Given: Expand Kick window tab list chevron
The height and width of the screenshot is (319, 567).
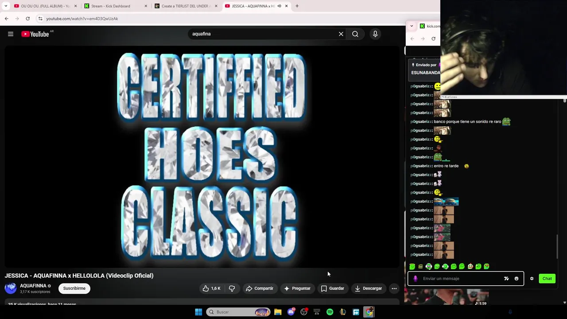Looking at the screenshot, I should click(x=412, y=26).
